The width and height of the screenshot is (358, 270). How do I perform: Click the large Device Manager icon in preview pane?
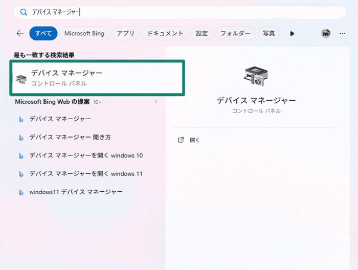[256, 76]
